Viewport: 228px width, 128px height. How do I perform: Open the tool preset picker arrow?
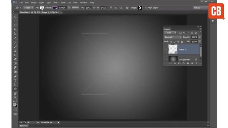20,8
